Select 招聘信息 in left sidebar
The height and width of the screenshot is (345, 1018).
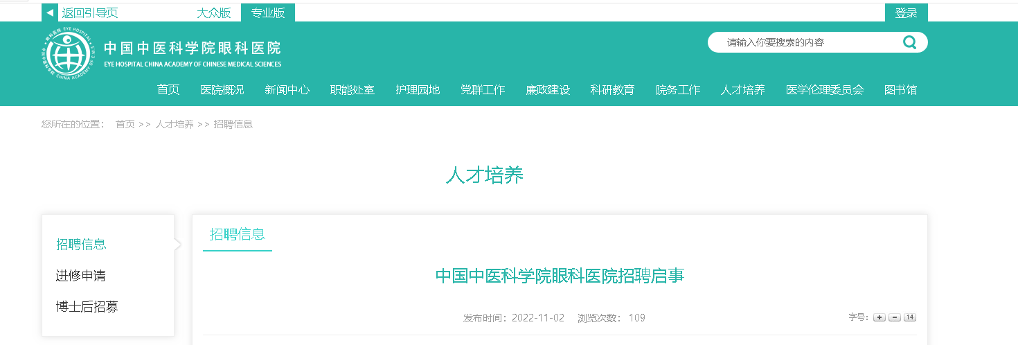[x=81, y=244]
